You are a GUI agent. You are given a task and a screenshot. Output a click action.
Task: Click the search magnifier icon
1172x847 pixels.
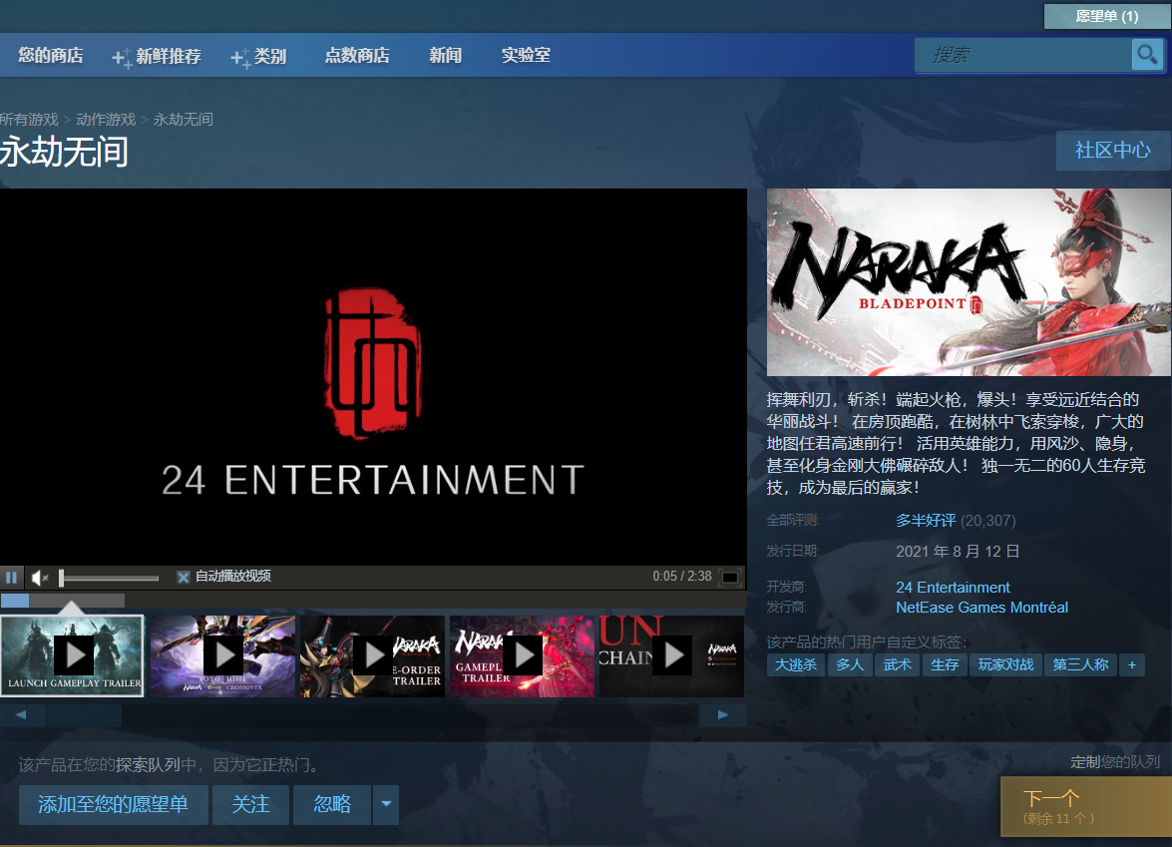(x=1147, y=55)
